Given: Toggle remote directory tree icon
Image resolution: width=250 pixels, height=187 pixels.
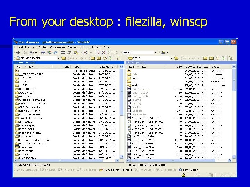Looking at the screenshot, I should (x=231, y=58).
